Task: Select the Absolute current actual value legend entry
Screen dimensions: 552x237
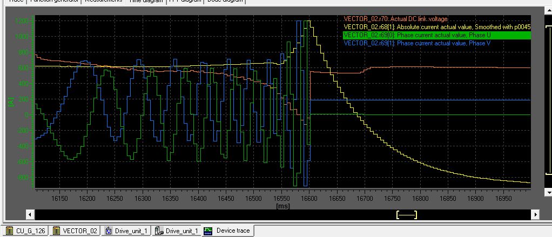Action: click(437, 27)
